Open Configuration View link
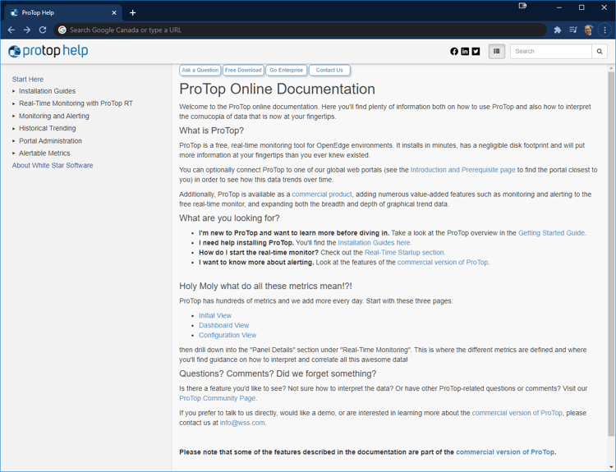The height and width of the screenshot is (472, 616). click(x=228, y=336)
